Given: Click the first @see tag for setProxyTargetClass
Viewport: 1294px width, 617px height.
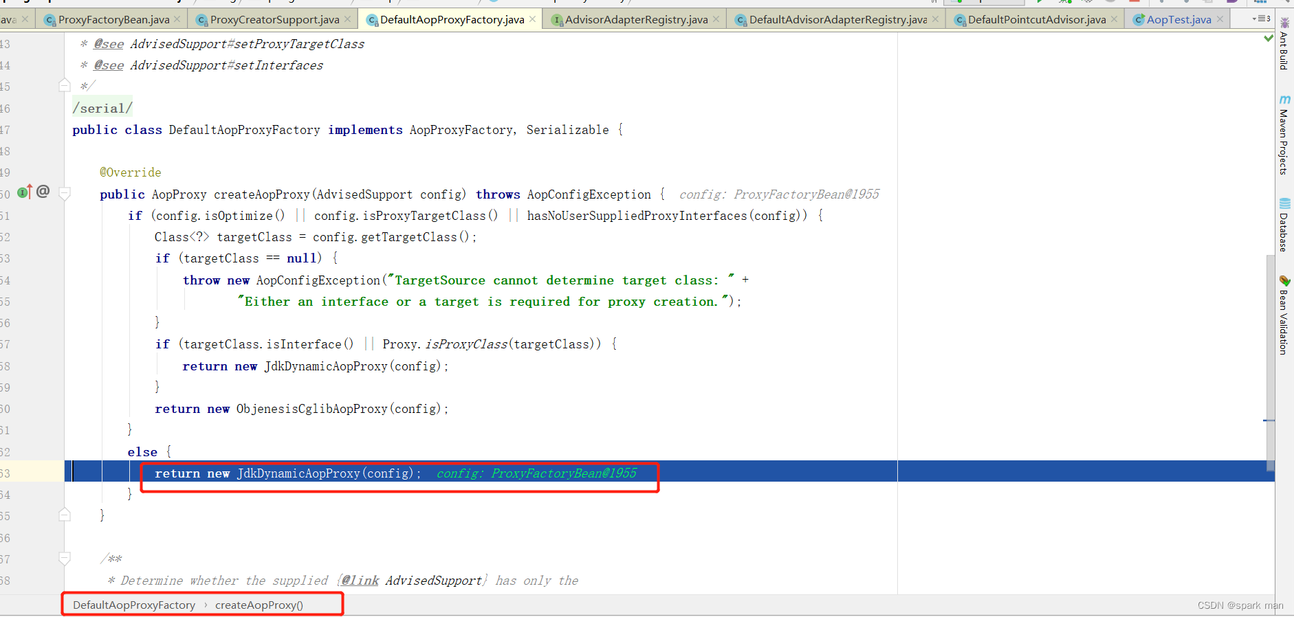Looking at the screenshot, I should (x=109, y=44).
